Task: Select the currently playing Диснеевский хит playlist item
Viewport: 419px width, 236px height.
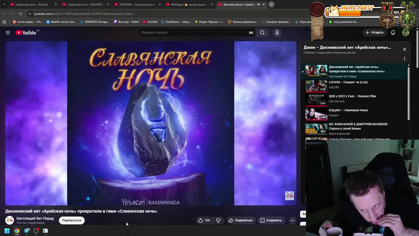Action: (354, 71)
